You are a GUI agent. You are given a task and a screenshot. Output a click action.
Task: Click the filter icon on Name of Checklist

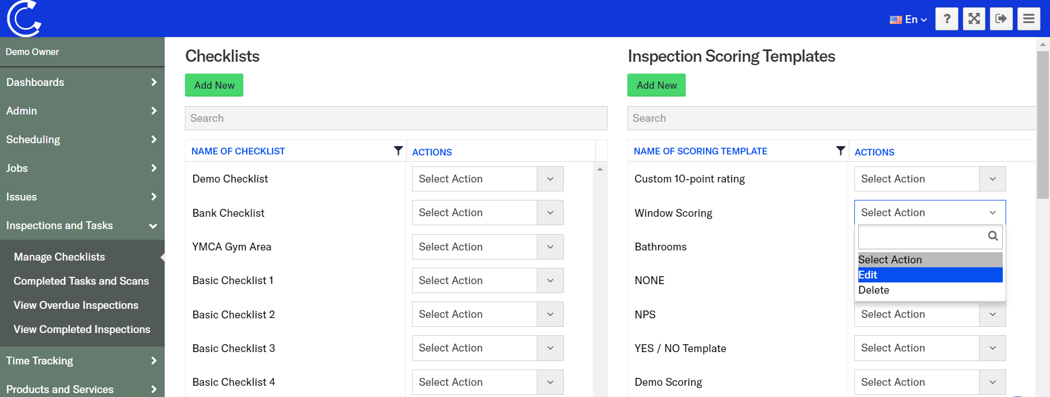point(398,150)
